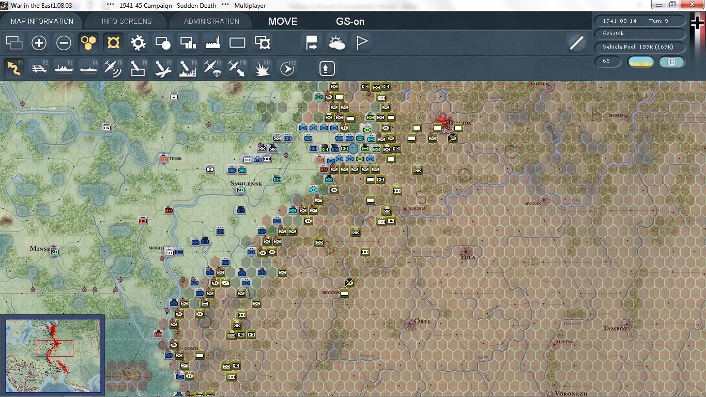Click the zoom in plus icon
This screenshot has width=706, height=397.
[x=39, y=43]
